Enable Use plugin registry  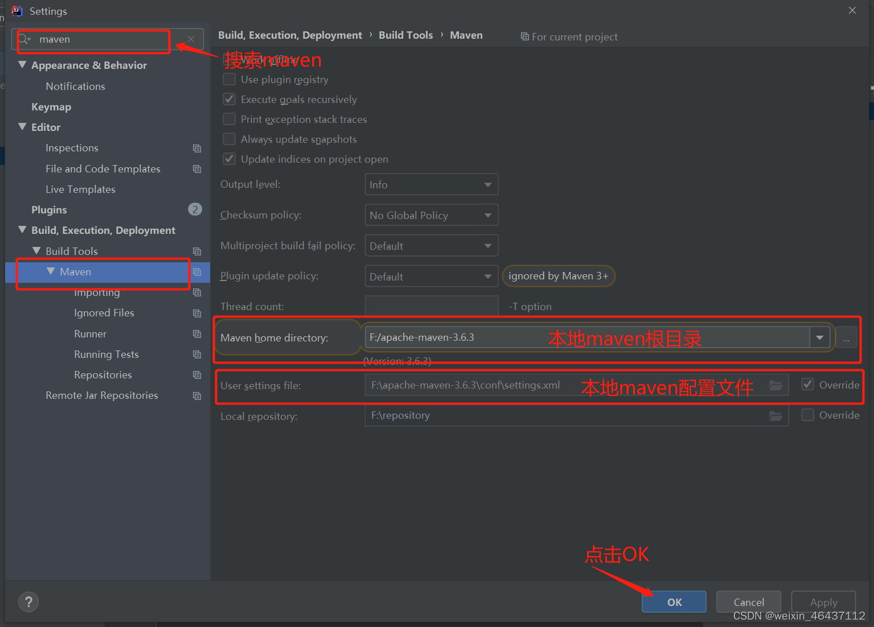[229, 79]
